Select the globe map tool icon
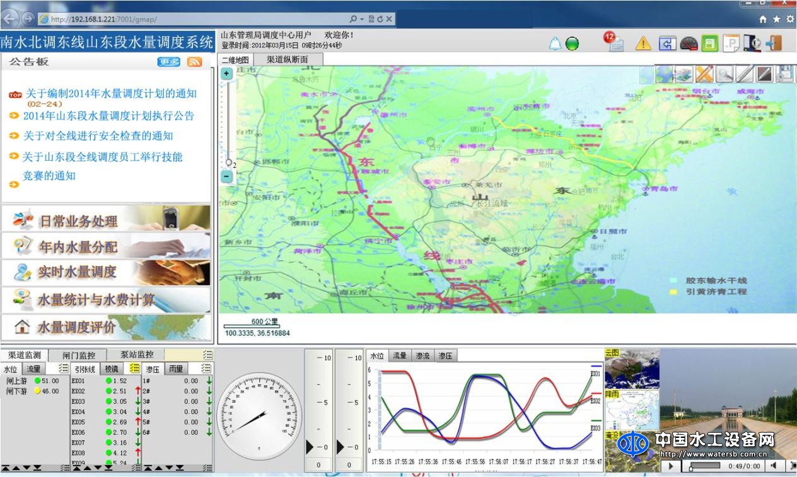This screenshot has height=477, width=797. tap(665, 74)
